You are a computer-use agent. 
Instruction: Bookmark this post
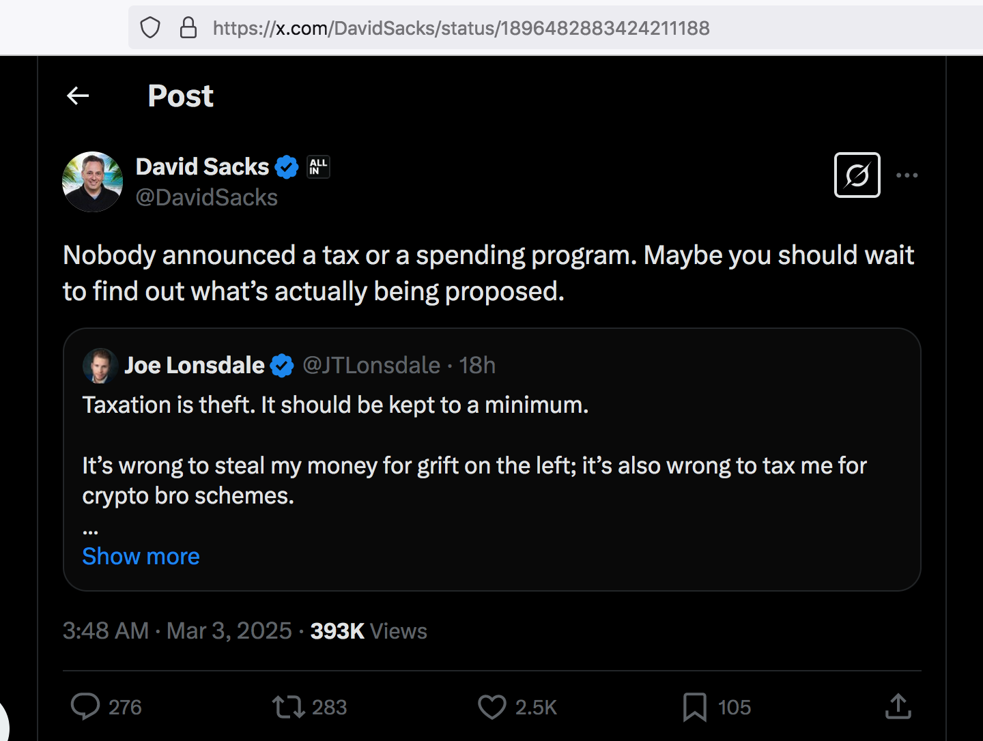pyautogui.click(x=694, y=707)
